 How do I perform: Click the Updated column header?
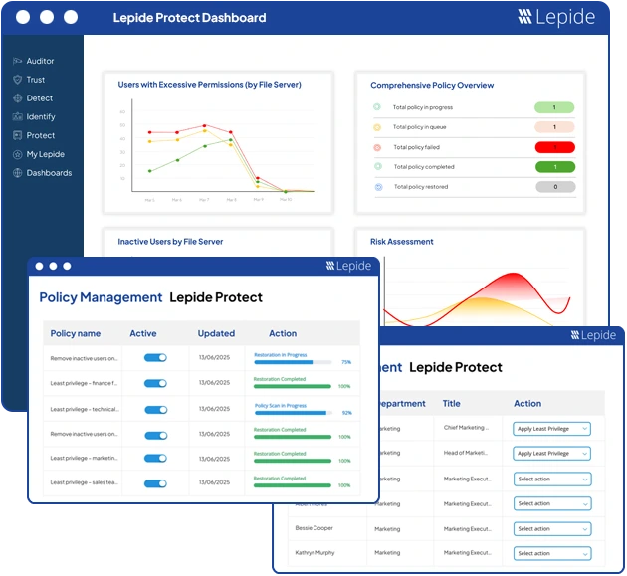tap(216, 333)
